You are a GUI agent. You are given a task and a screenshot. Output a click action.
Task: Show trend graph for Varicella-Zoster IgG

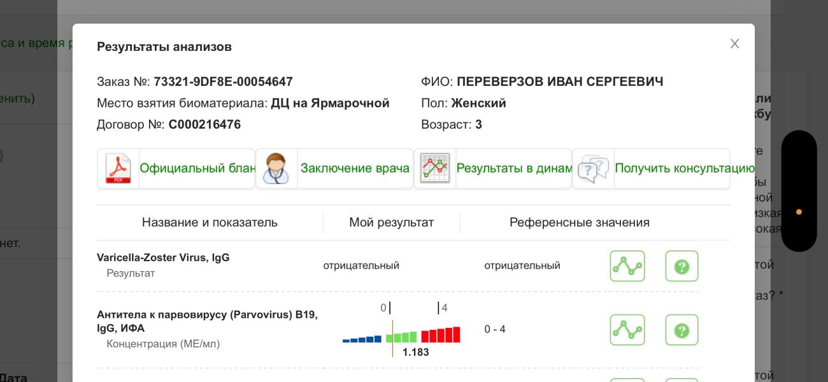(x=627, y=266)
